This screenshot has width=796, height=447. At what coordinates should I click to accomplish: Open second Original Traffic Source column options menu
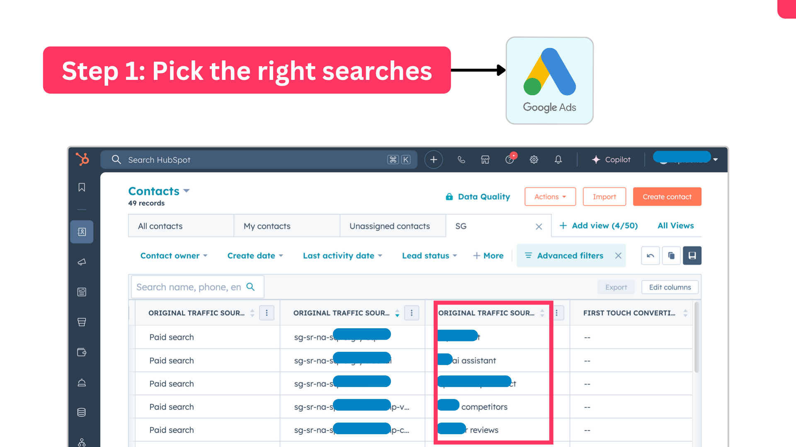tap(412, 313)
